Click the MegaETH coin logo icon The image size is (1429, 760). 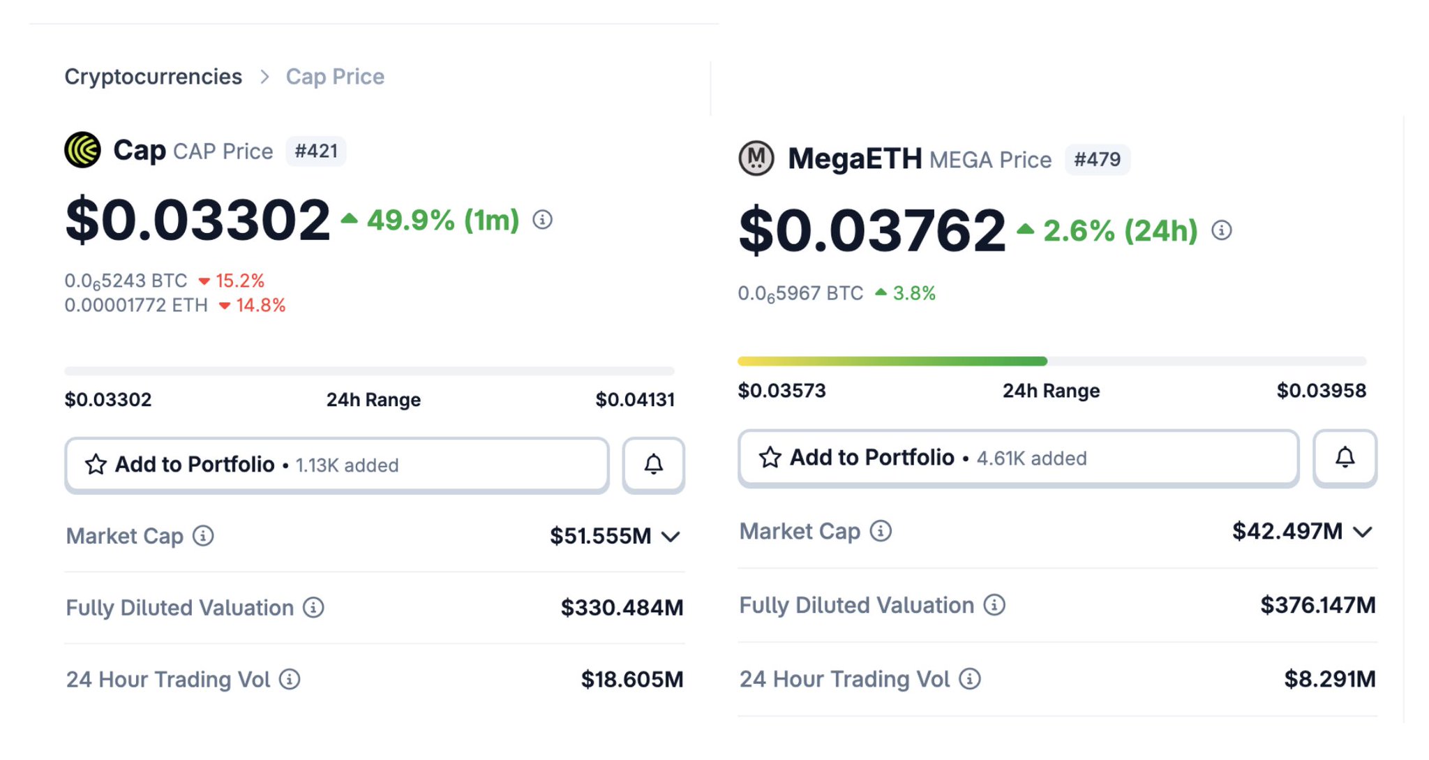coord(756,158)
